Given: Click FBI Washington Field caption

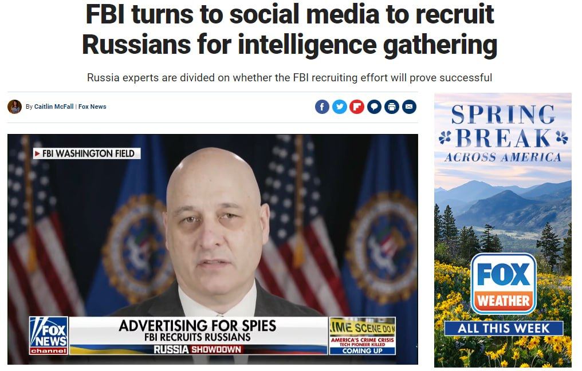Looking at the screenshot, I should click(x=87, y=153).
